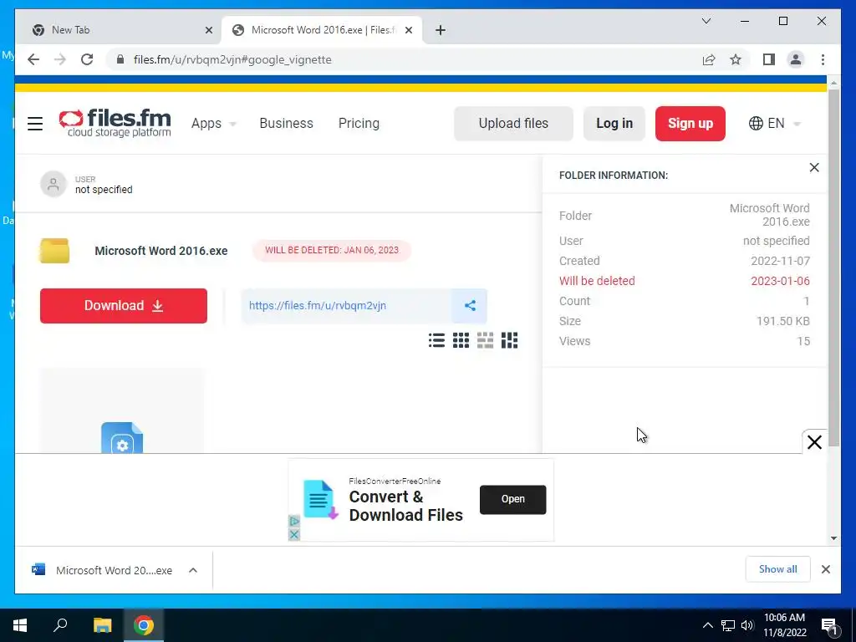Click the file thumbnail preview
856x642 pixels.
(x=122, y=410)
